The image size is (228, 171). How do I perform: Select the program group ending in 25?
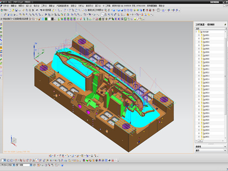point(207,116)
